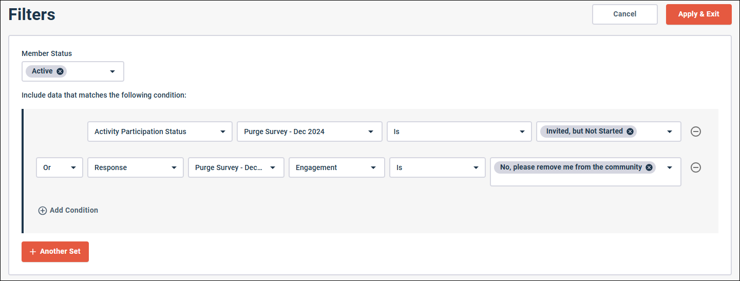Expand the 'Invited, but Not Started' value dropdown
The image size is (740, 281).
pyautogui.click(x=670, y=132)
